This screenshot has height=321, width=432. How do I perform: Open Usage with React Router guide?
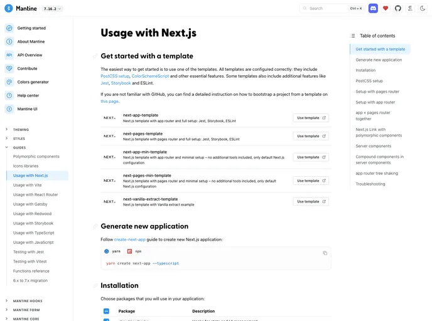pos(35,195)
